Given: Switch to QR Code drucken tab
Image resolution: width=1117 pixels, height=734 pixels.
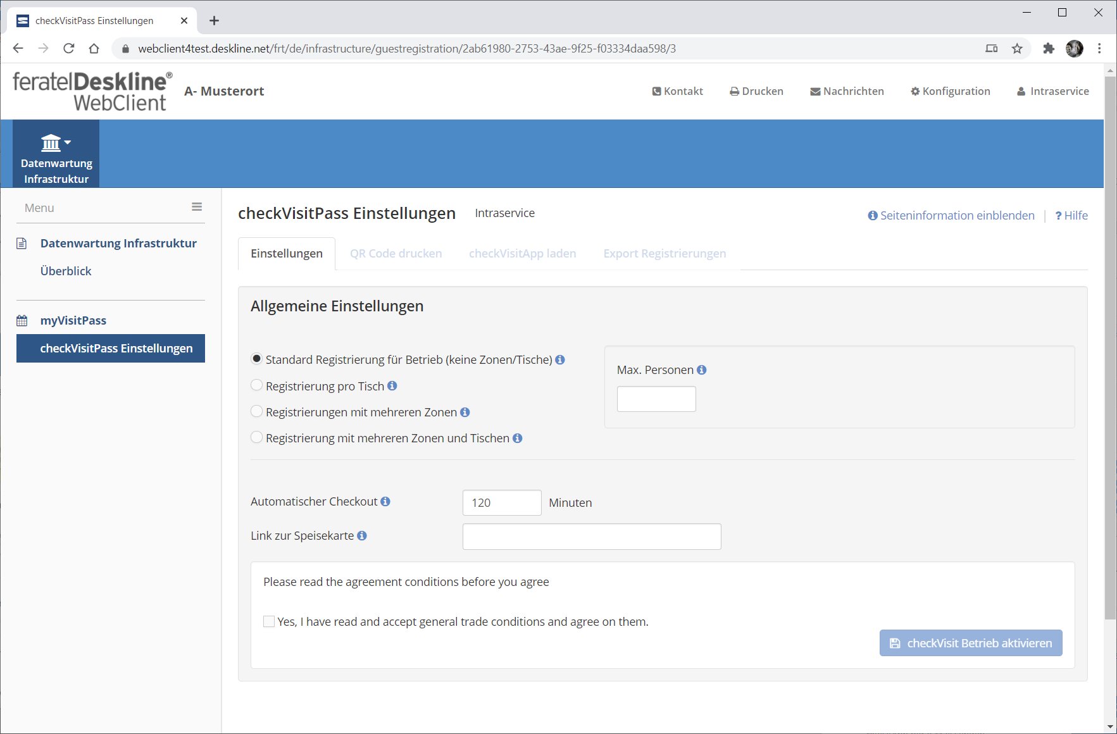Looking at the screenshot, I should (396, 254).
